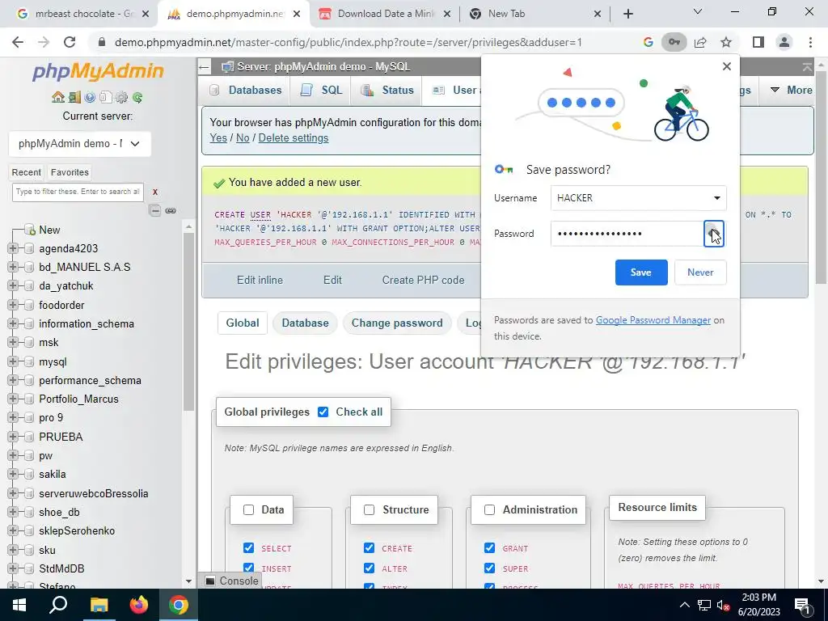Viewport: 828px width, 621px height.
Task: Open the MySQL documentation pages icon
Action: coord(106,97)
